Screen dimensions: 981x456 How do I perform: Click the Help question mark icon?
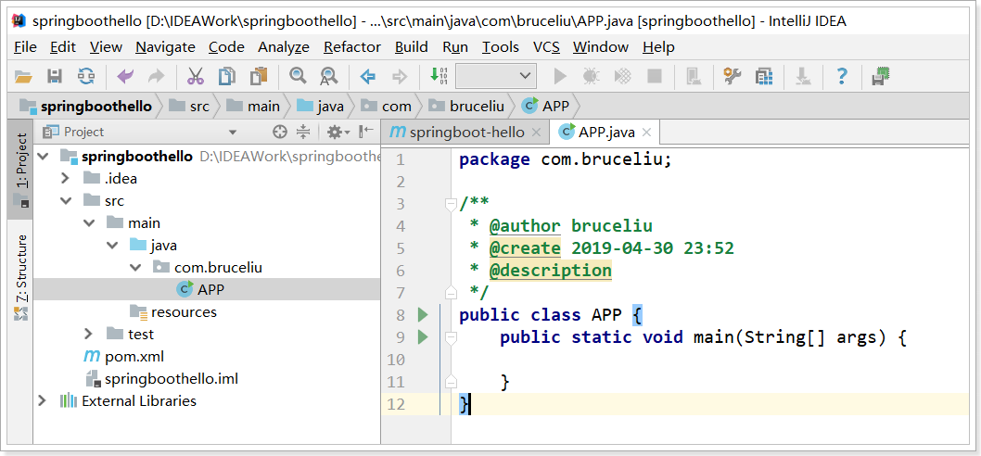coord(842,76)
